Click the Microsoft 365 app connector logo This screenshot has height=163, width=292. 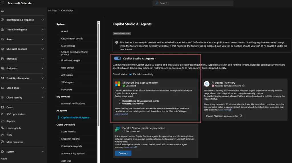tap(117, 84)
